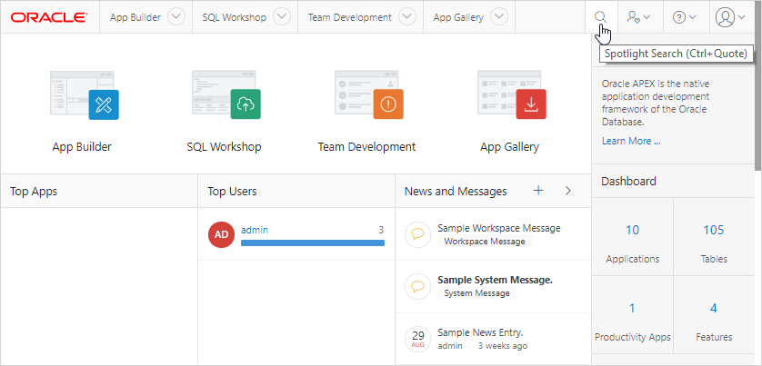Click the SQL Workshop label under icon
Screen dimensions: 762x366
coord(224,147)
